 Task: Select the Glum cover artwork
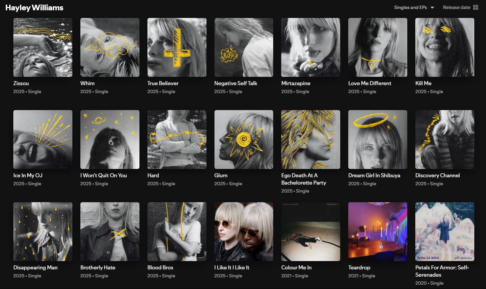(x=244, y=139)
